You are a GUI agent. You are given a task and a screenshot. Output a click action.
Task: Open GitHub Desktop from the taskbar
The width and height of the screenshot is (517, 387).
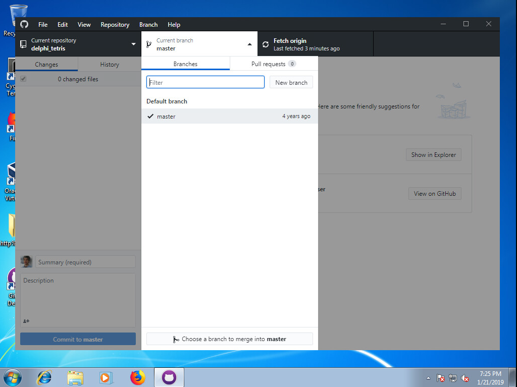pos(169,377)
